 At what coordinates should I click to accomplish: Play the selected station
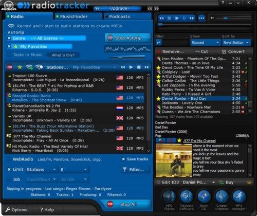131,67
